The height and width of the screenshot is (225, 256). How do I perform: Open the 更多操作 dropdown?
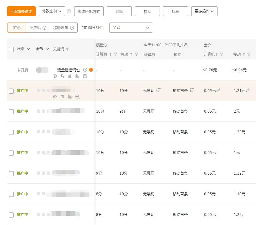(204, 11)
